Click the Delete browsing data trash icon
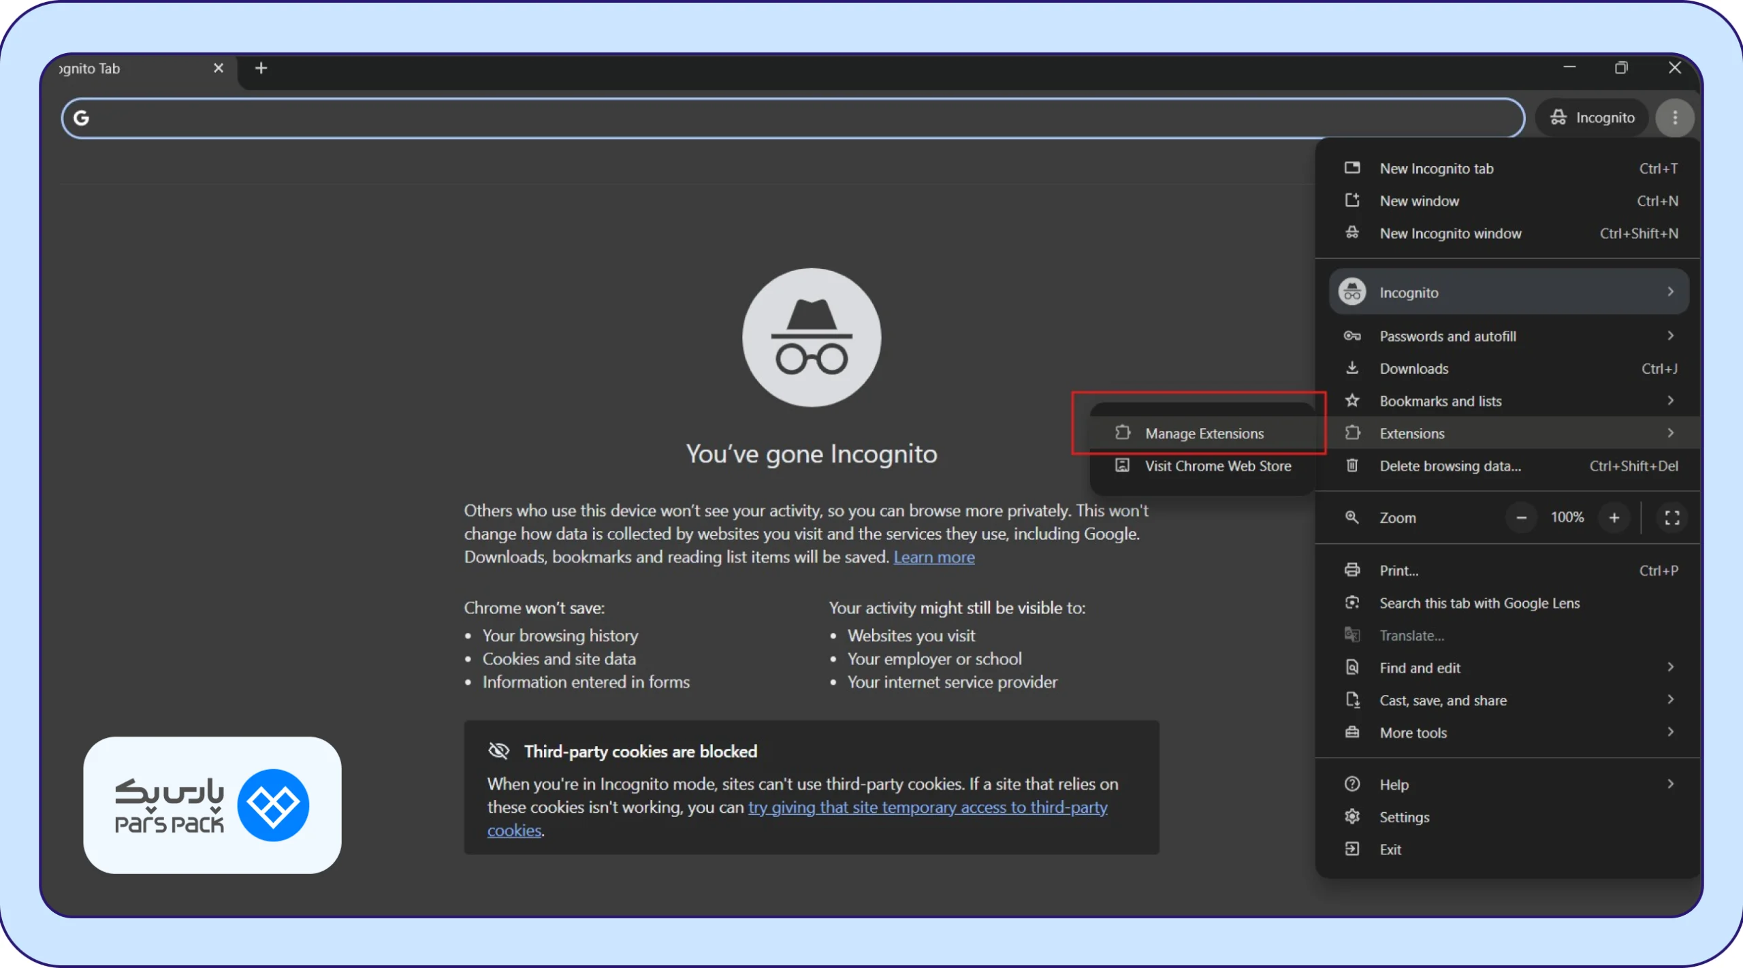Viewport: 1743px width, 968px height. (x=1352, y=466)
